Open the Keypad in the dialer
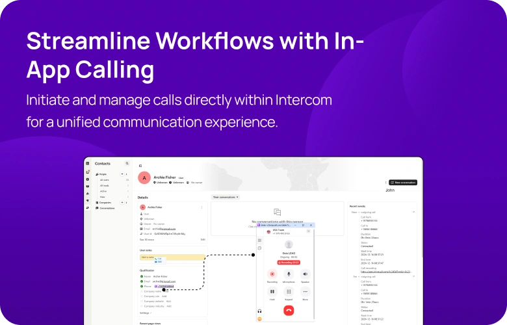This screenshot has width=507, height=325. [x=289, y=291]
